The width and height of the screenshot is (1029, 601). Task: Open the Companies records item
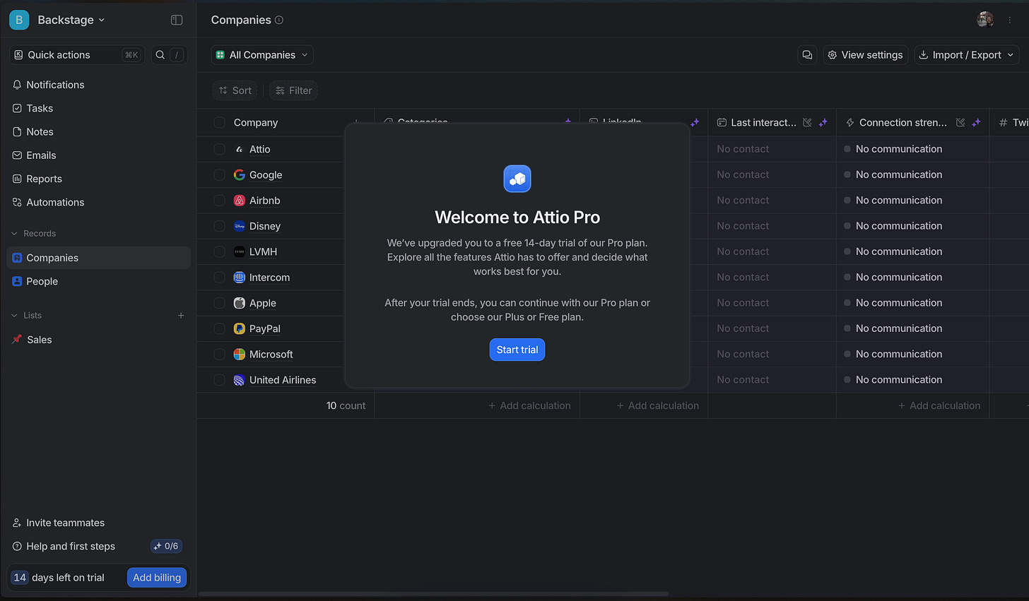[x=99, y=258]
